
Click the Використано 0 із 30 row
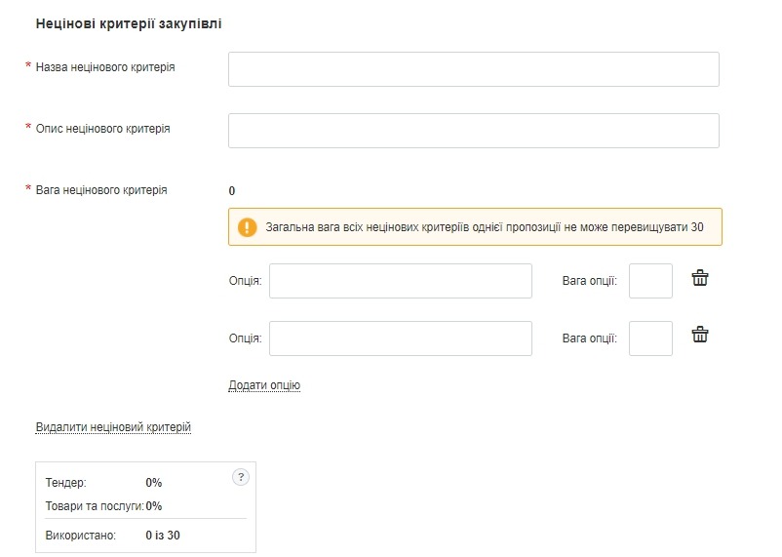113,536
